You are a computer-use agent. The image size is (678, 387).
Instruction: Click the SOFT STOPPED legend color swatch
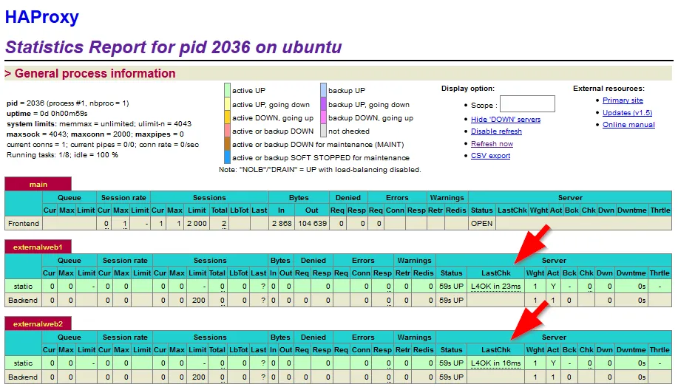pyautogui.click(x=228, y=157)
